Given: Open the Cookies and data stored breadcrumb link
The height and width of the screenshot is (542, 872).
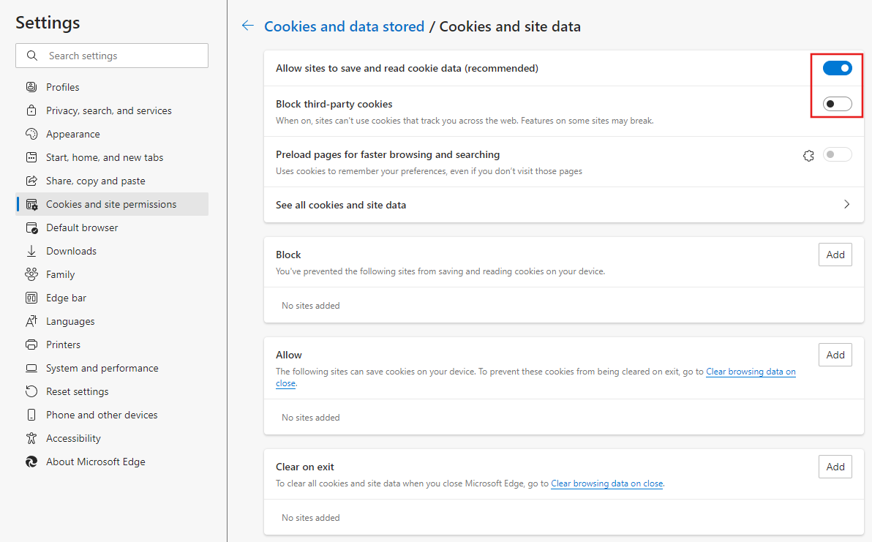Looking at the screenshot, I should coord(344,26).
